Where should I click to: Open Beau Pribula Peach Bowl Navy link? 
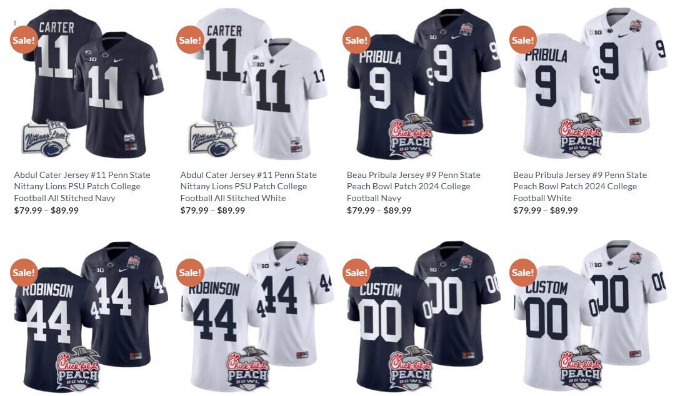(x=414, y=186)
